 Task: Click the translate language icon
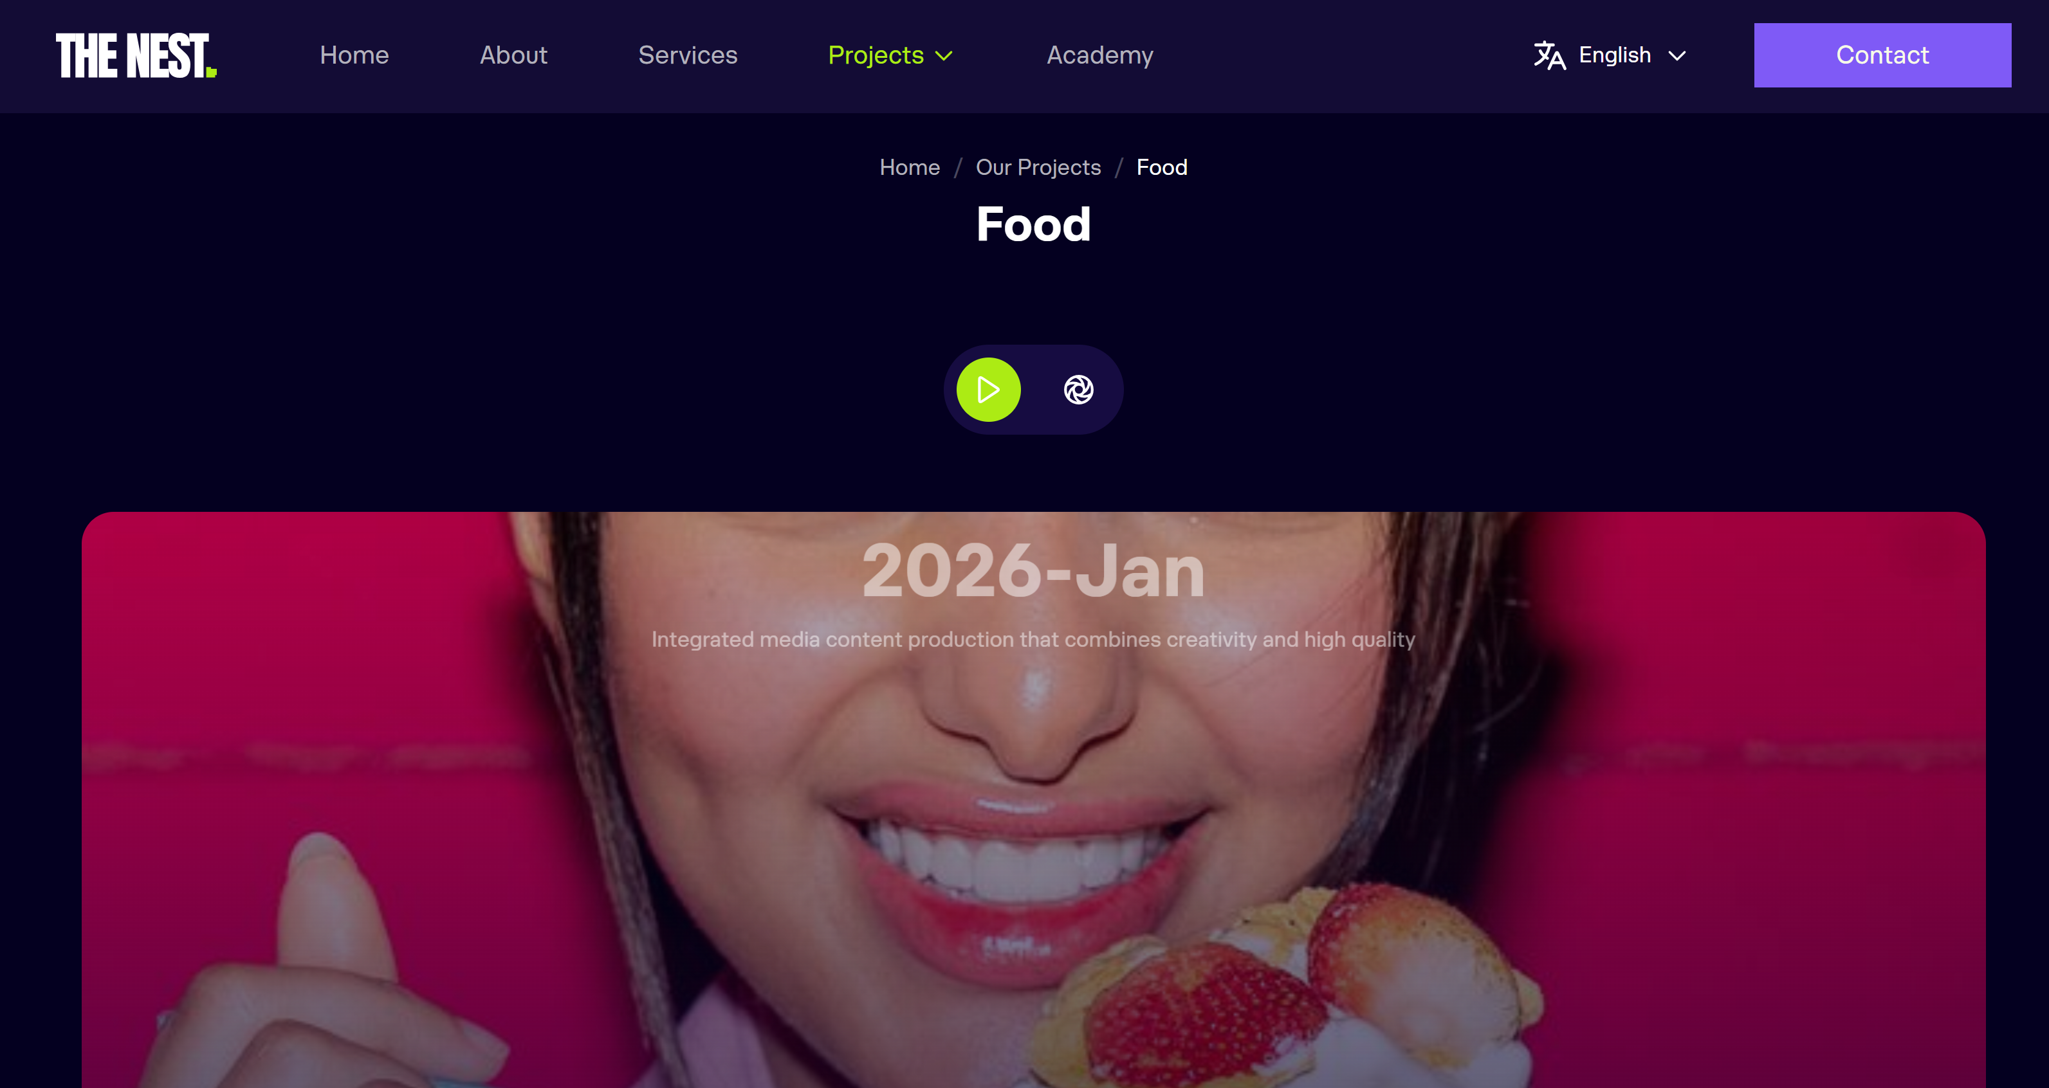pos(1550,56)
